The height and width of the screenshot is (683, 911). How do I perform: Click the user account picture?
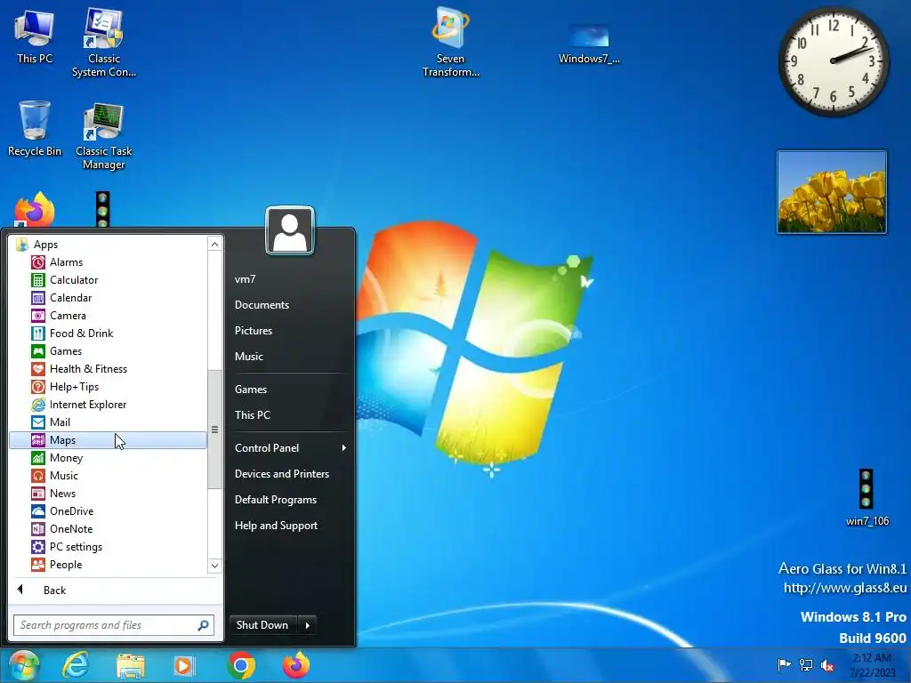[x=290, y=230]
